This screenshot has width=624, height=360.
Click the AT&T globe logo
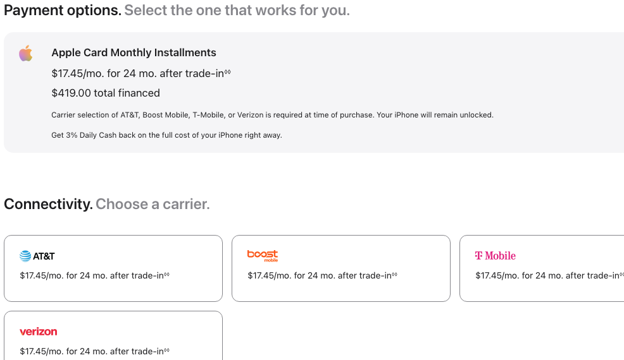25,256
